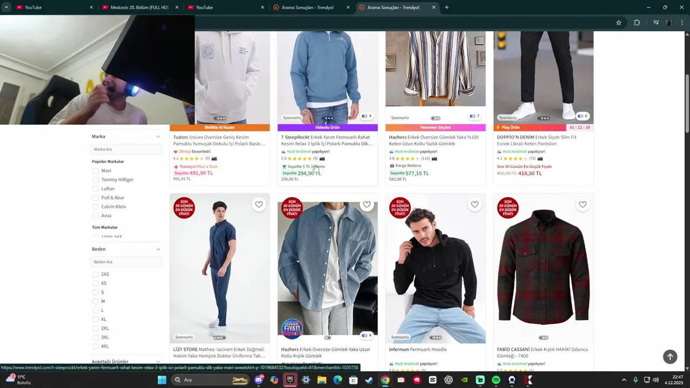The width and height of the screenshot is (690, 388).
Task: Tick the Calvin Klein brand filter
Action: point(95,207)
